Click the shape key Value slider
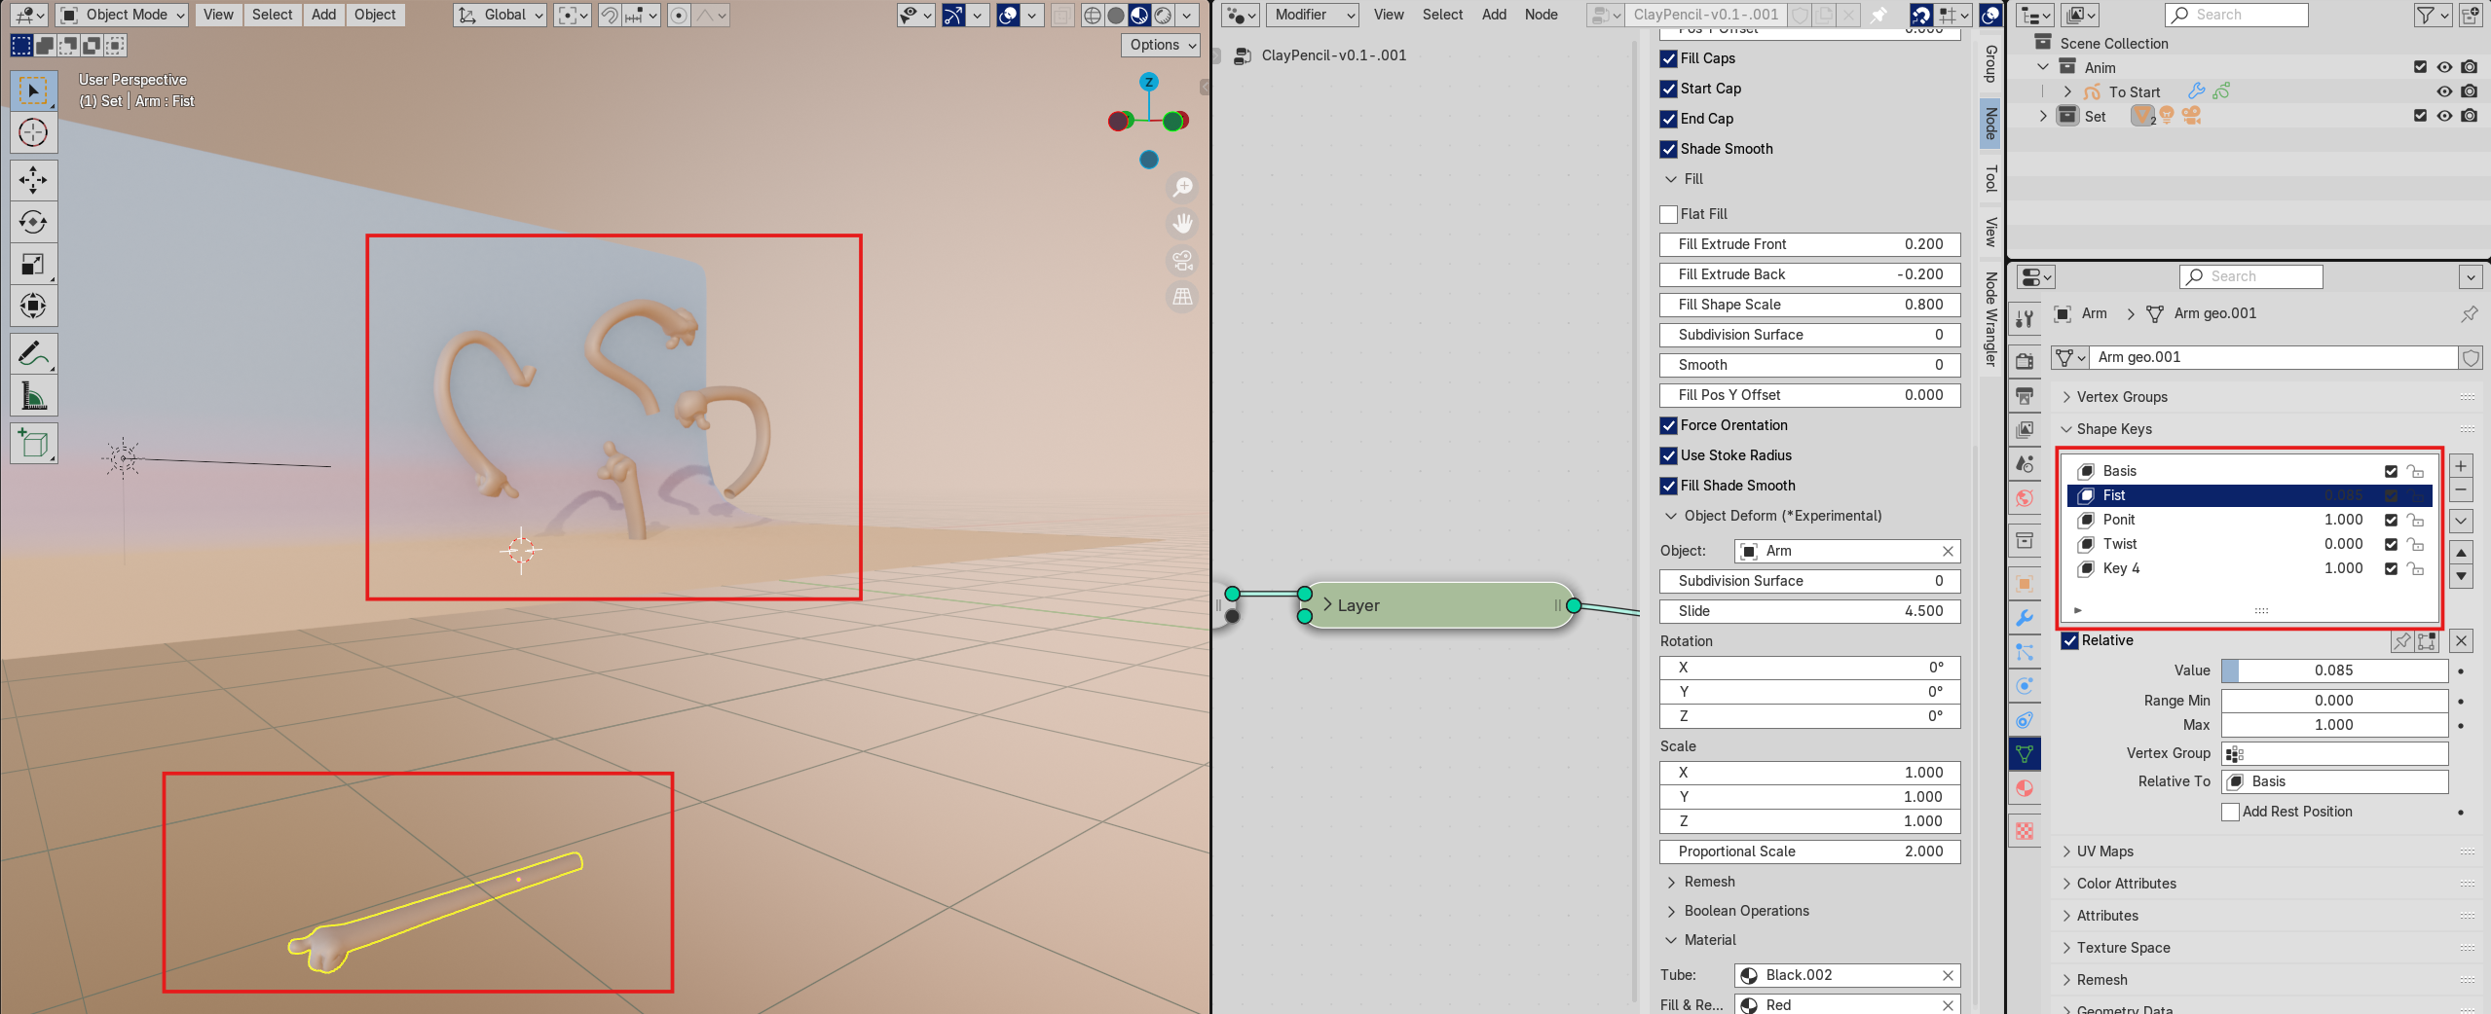Viewport: 2491px width, 1014px height. (x=2334, y=670)
